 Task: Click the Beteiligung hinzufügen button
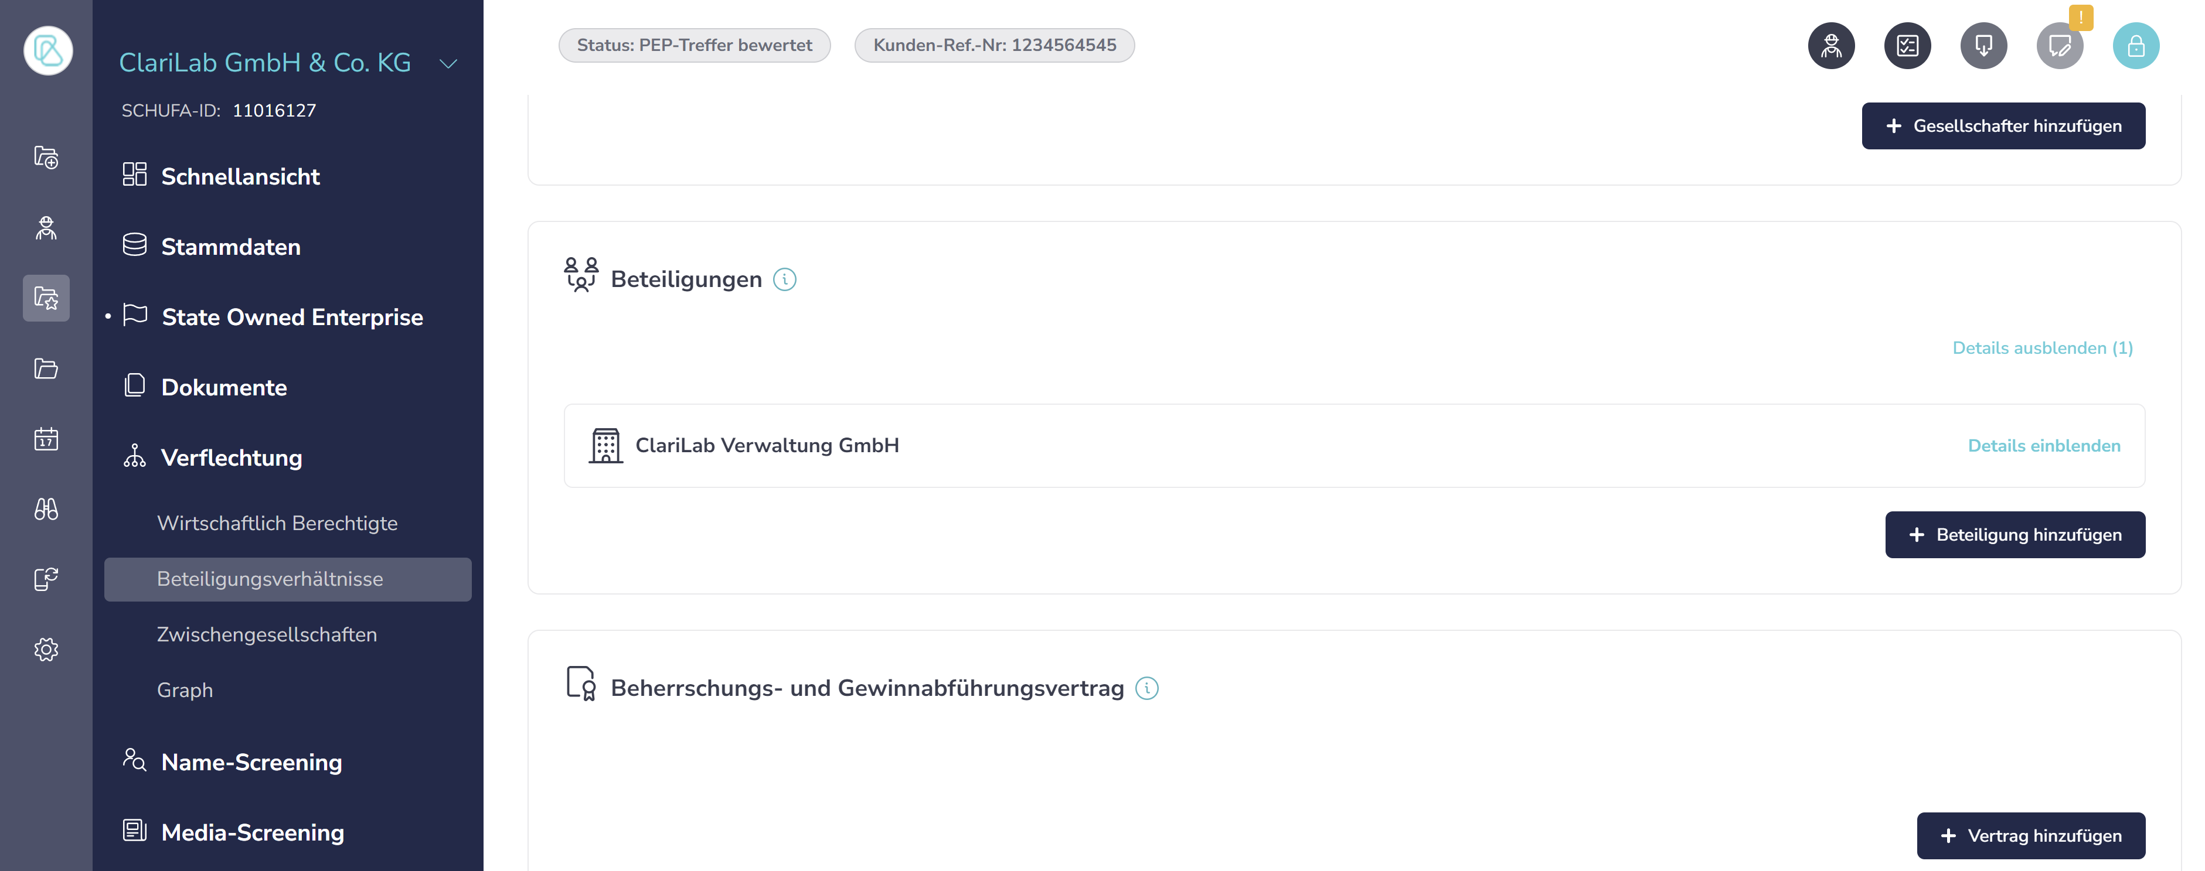[x=2015, y=535]
